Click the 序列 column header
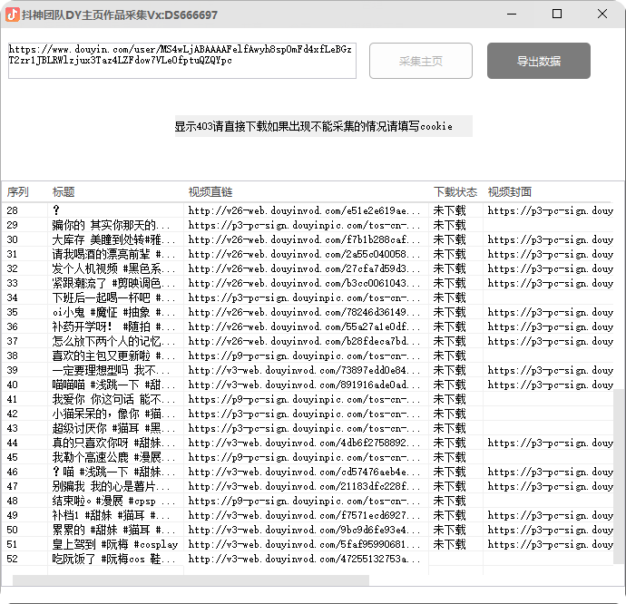 coord(18,192)
